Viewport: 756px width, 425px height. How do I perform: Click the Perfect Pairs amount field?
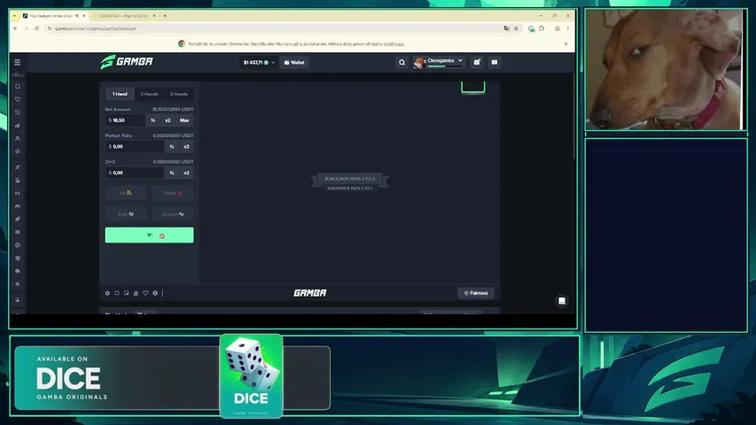(x=135, y=146)
